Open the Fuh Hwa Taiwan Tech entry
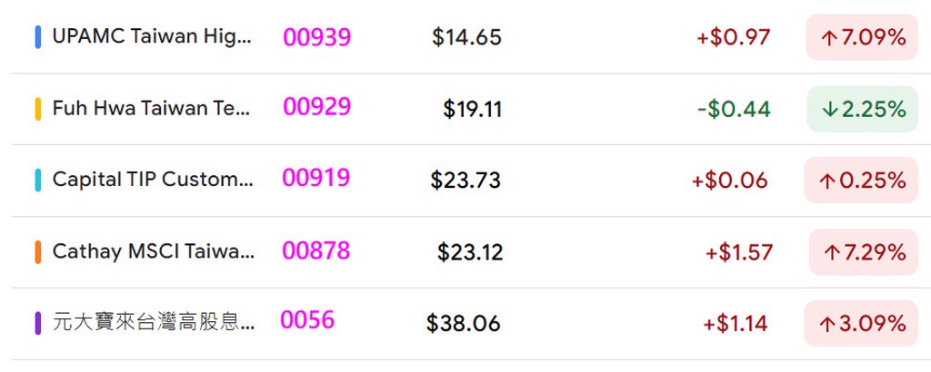 [152, 109]
